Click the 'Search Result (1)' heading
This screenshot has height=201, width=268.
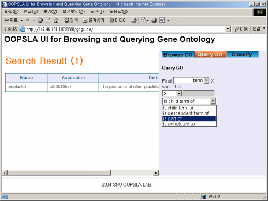pos(44,61)
